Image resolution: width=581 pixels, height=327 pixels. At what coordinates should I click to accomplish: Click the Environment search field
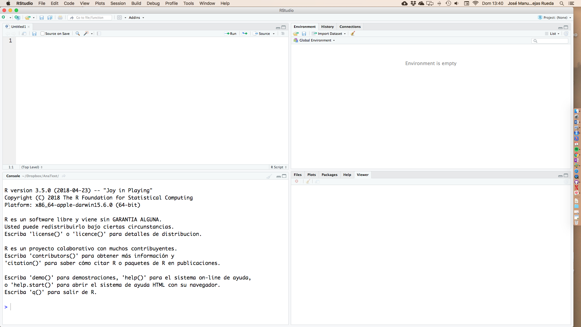[x=550, y=41]
